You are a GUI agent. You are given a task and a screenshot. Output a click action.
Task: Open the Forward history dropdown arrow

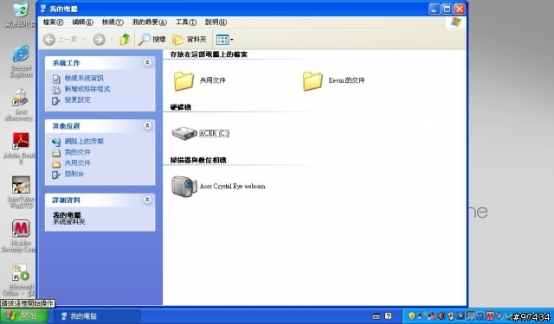point(112,40)
